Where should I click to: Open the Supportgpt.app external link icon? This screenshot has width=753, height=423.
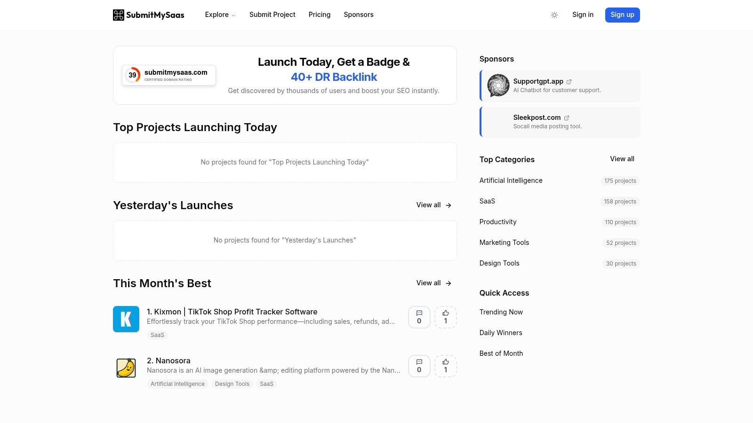pos(569,81)
